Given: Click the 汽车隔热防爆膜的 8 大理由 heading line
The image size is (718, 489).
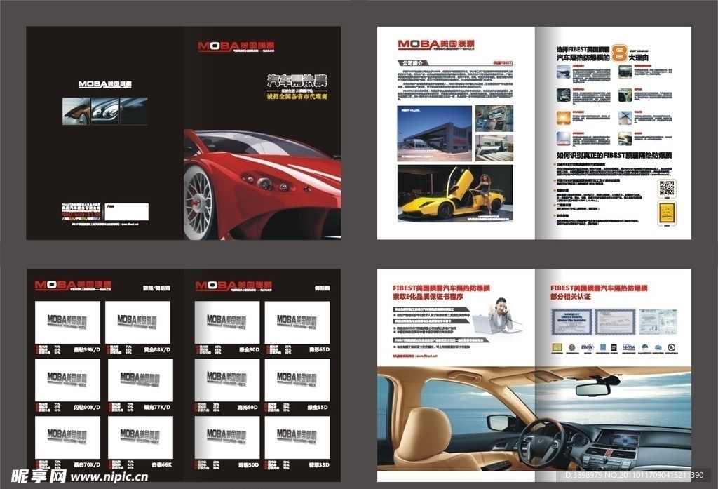Looking at the screenshot, I should (602, 58).
